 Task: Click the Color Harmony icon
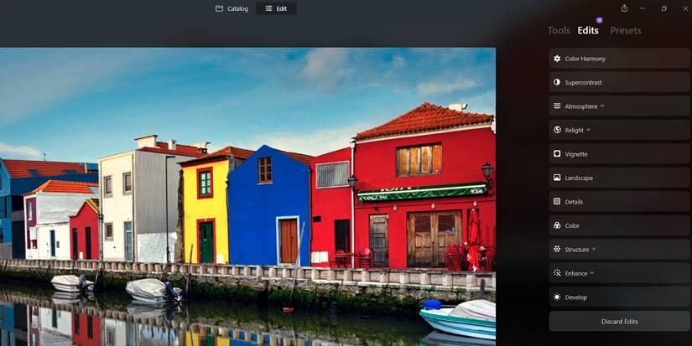pos(557,59)
